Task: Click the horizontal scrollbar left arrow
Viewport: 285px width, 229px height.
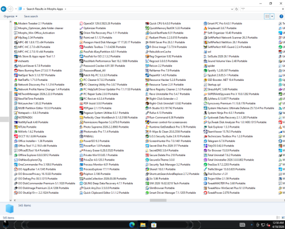Action: (x=15, y=201)
